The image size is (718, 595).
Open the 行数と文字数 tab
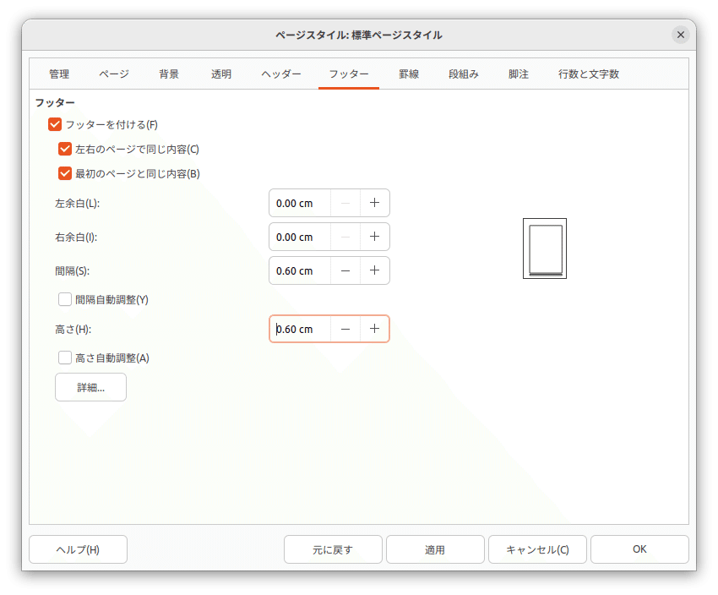[589, 74]
